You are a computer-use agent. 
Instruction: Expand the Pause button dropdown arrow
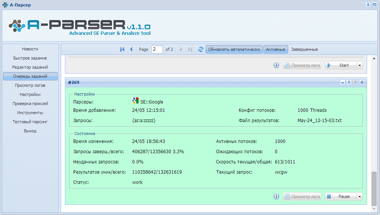coord(360,196)
